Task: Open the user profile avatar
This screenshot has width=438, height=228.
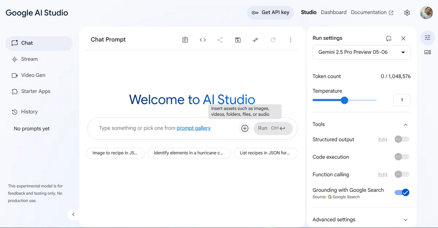Action: [426, 12]
